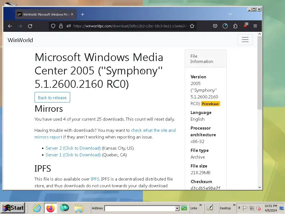The height and width of the screenshot is (214, 285).
Task: Open a new tab with the plus icon
Action: click(82, 14)
